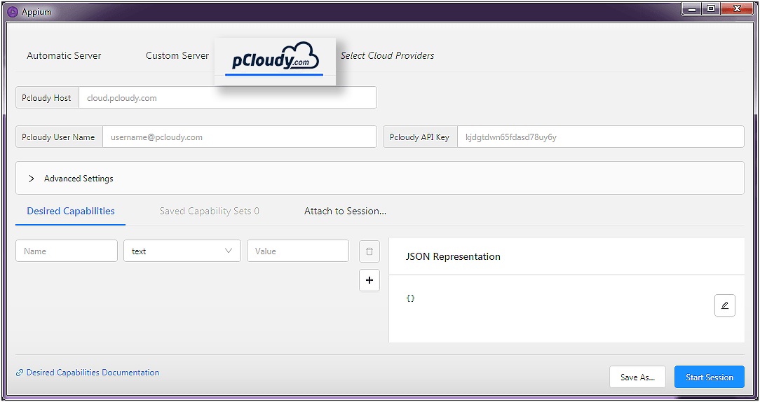Open Select Cloud Providers

click(387, 56)
